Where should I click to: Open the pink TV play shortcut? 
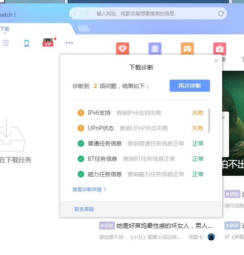[x=220, y=49]
